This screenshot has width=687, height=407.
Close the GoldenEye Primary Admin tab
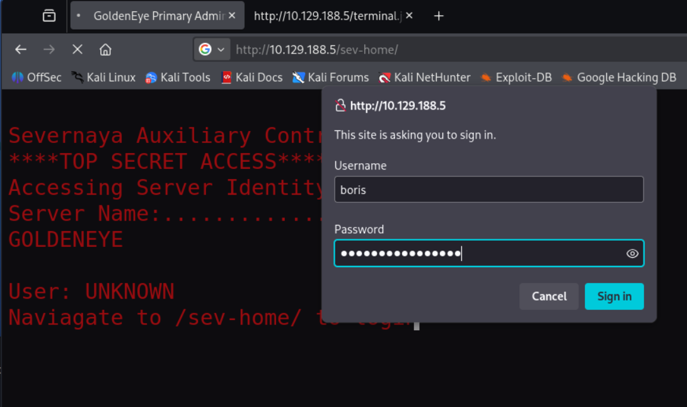(232, 16)
